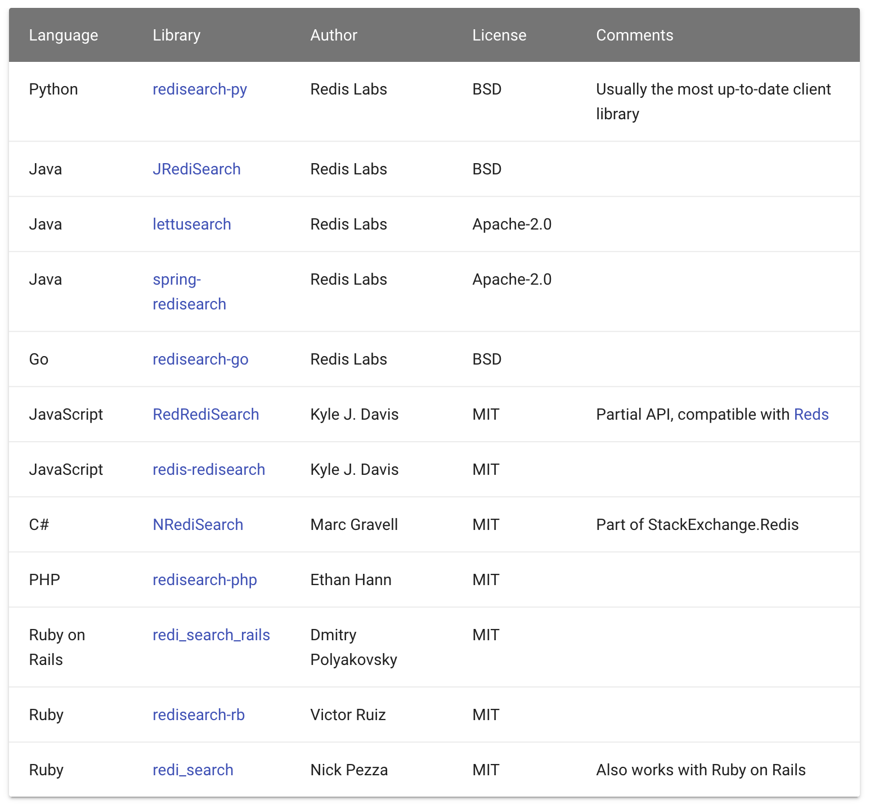Screen dimensions: 870x809
Task: Open the redisearch-rb library link
Action: (x=198, y=714)
